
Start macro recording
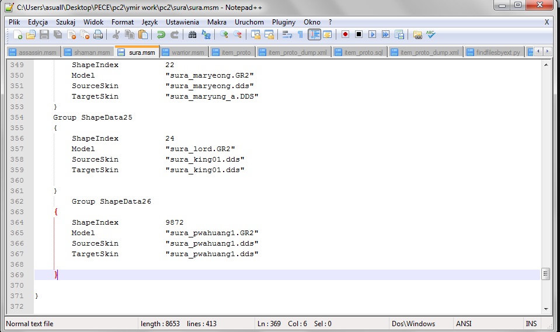[x=345, y=34]
